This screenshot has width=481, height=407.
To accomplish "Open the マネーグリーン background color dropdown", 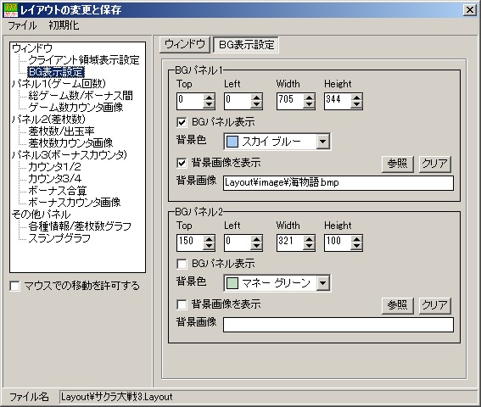I will pos(322,283).
